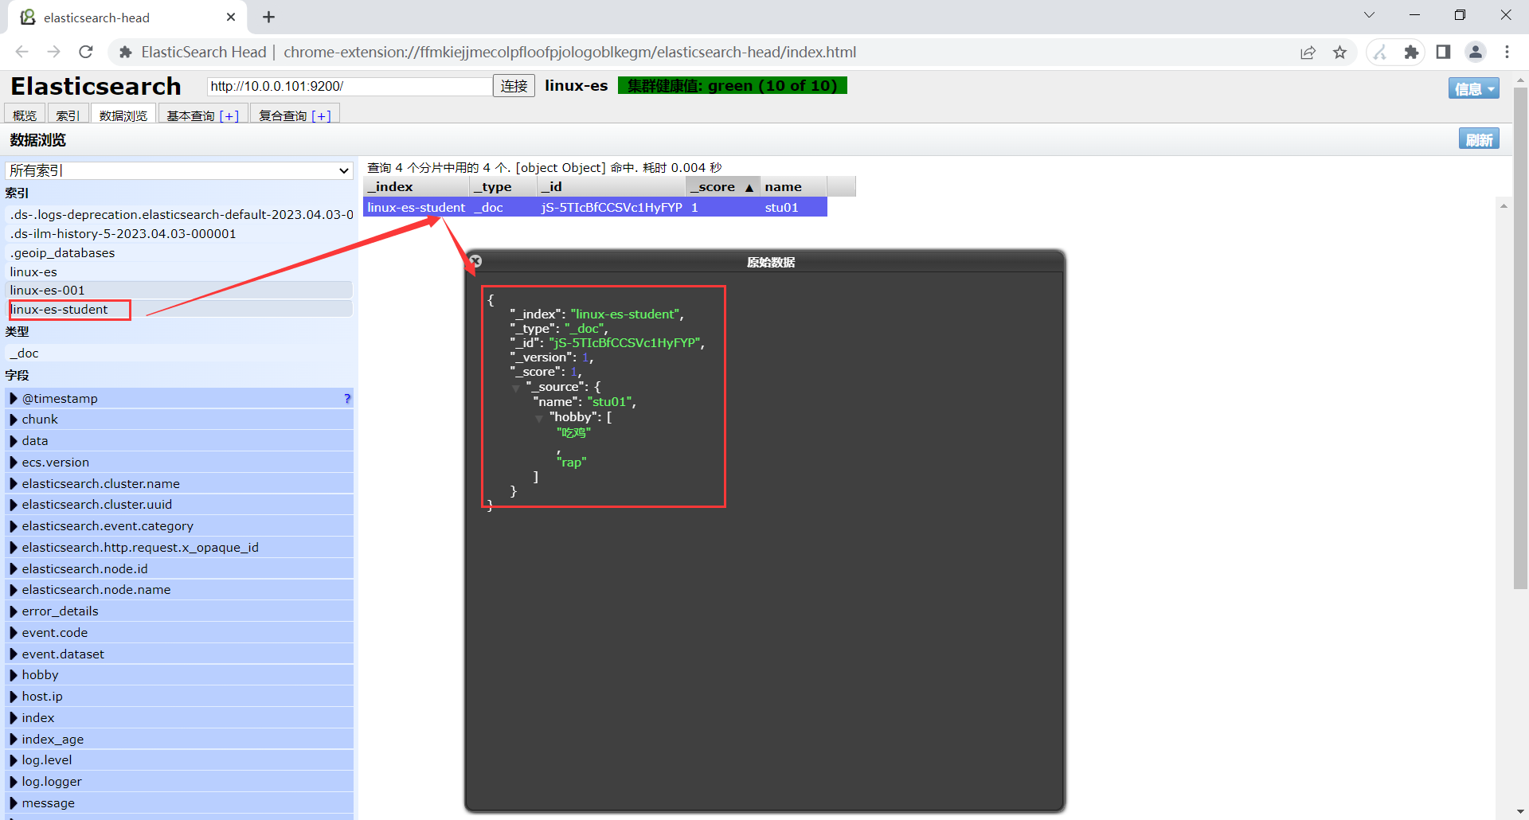Reload the page using the refresh icon

[85, 52]
